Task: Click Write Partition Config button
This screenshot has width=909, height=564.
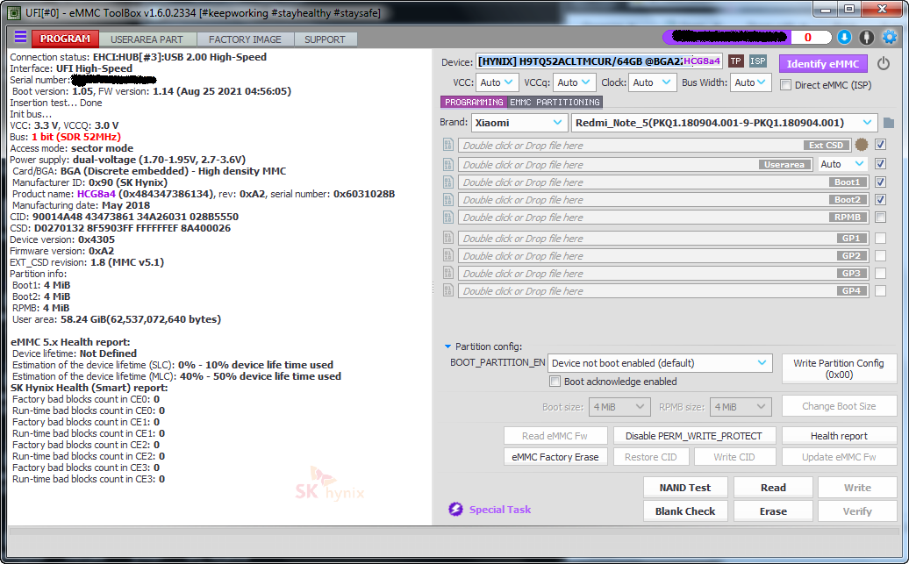Action: point(838,368)
